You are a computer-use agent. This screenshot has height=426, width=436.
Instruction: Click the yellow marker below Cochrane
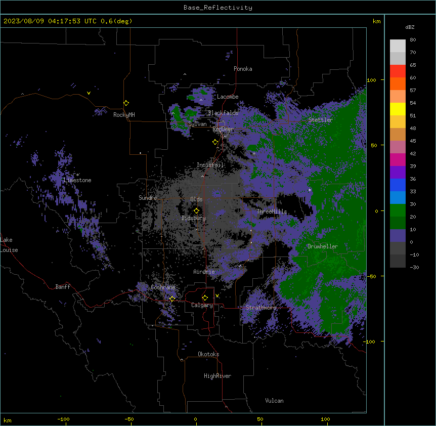point(172,299)
